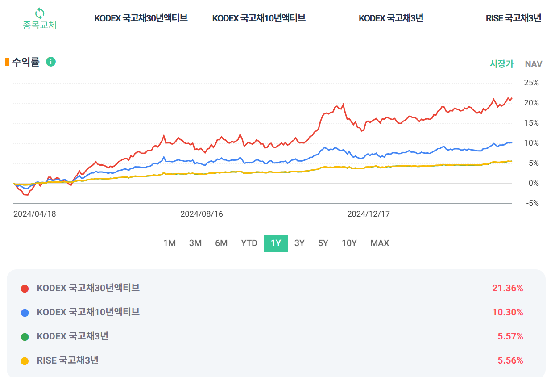Screen dimensions: 555x377
Task: Select the 1M period tab
Action: [170, 243]
